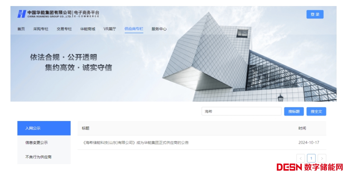Click the previous page arrow
The image size is (349, 175).
pos(301,158)
